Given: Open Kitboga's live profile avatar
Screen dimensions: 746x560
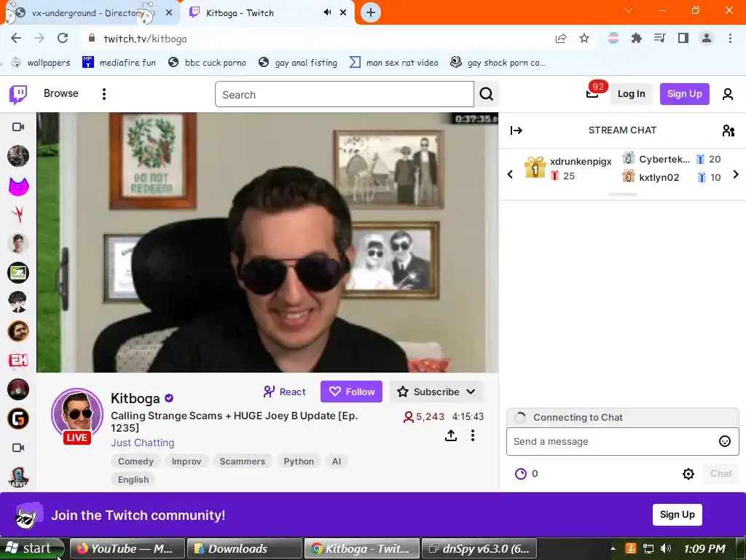Looking at the screenshot, I should coord(77,415).
